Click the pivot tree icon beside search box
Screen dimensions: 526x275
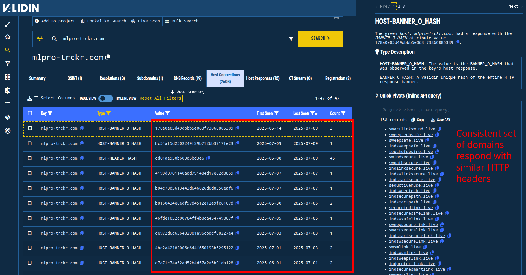[x=40, y=38]
